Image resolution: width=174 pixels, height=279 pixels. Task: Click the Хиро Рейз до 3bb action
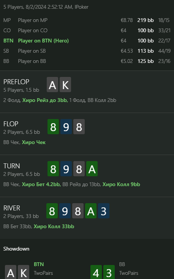tap(45, 100)
